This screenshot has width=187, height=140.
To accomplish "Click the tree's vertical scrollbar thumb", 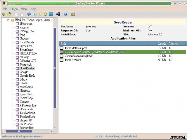I will (x=55, y=68).
